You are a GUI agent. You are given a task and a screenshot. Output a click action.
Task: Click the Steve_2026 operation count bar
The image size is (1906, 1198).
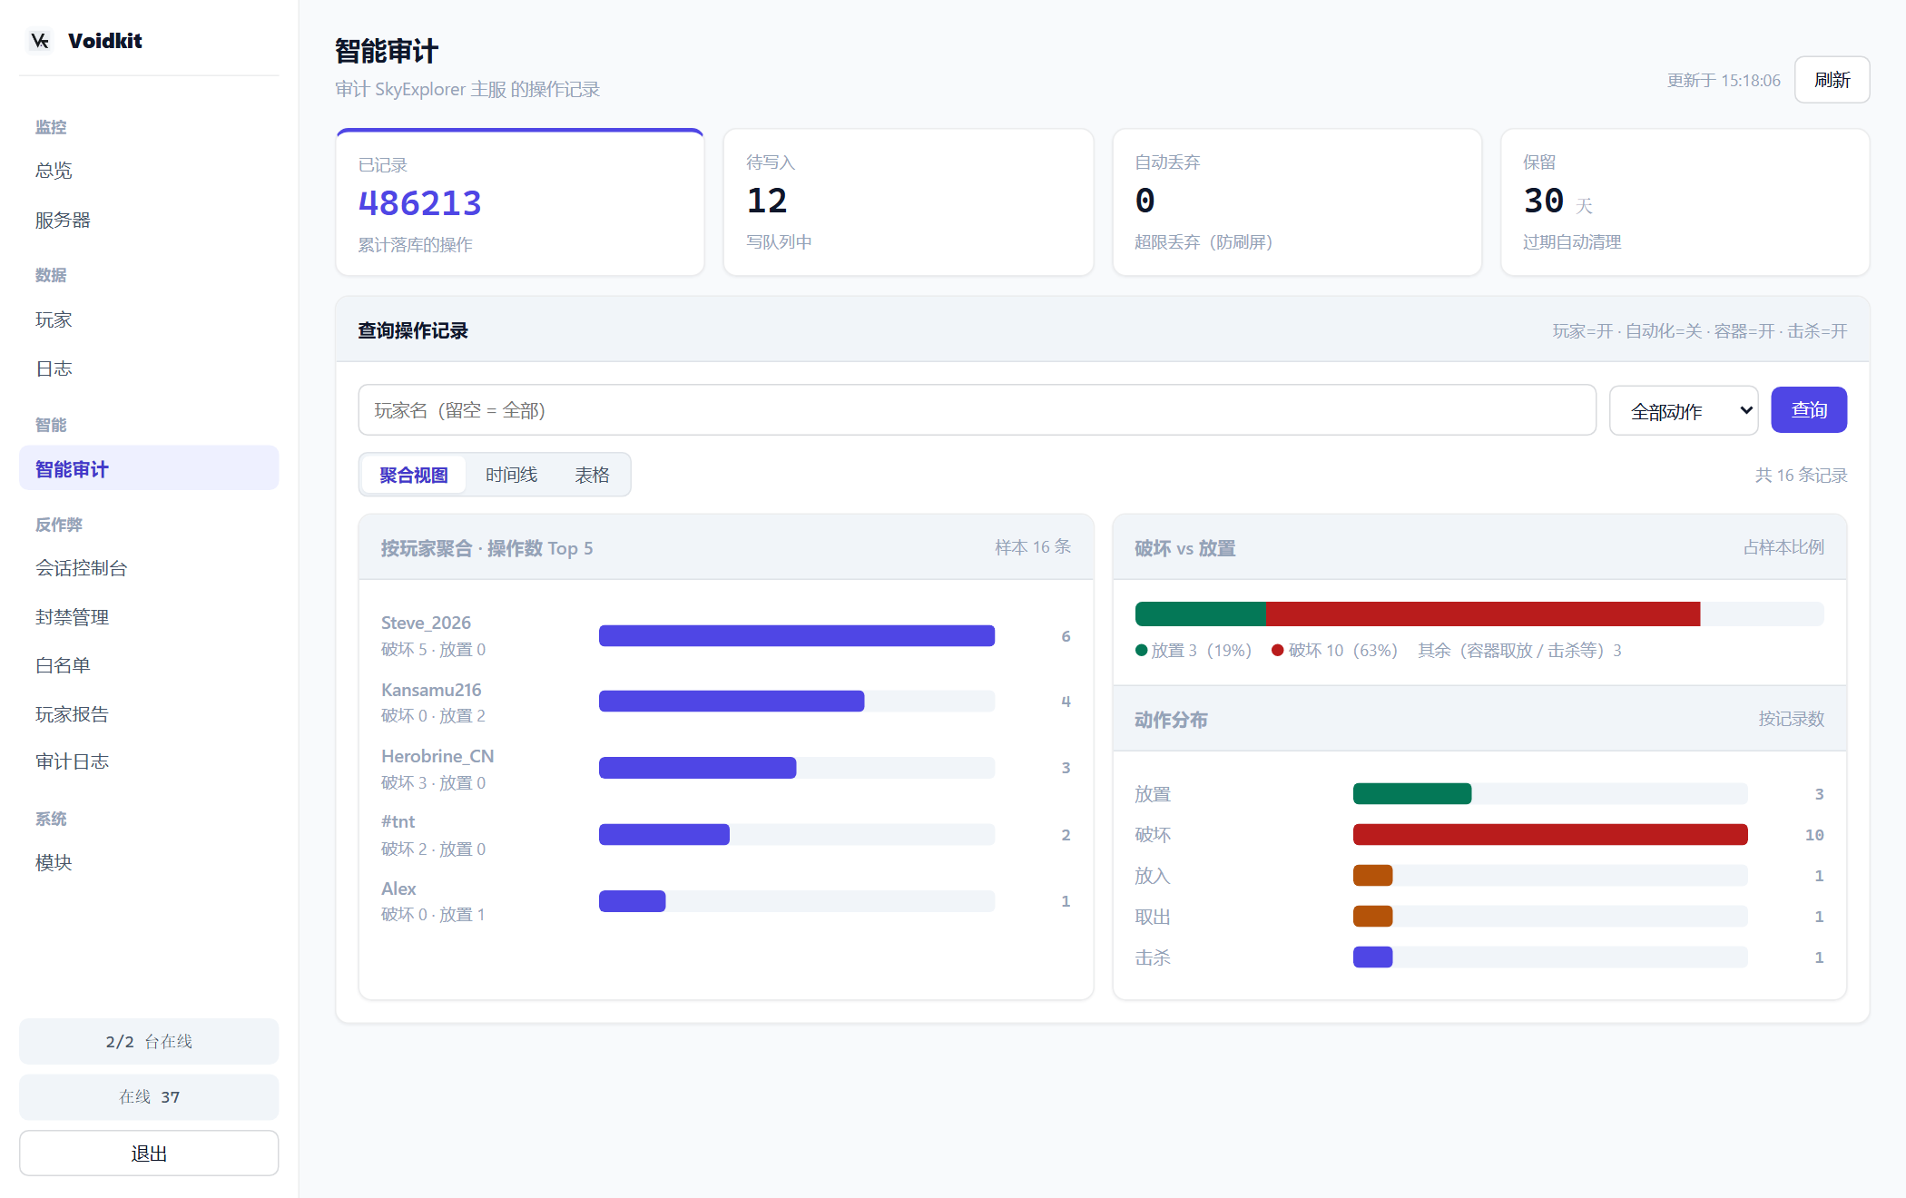click(x=797, y=635)
